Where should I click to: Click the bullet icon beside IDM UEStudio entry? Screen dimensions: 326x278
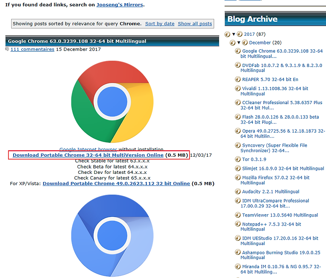tap(238, 238)
